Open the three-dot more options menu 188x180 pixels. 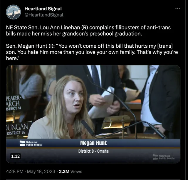(x=177, y=9)
